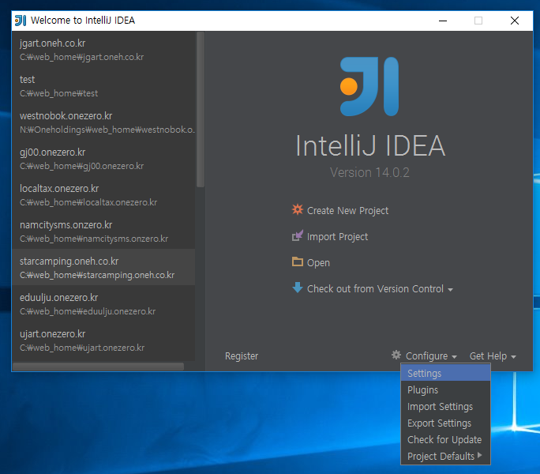Image resolution: width=540 pixels, height=474 pixels.
Task: Click the Open folder icon
Action: click(297, 261)
